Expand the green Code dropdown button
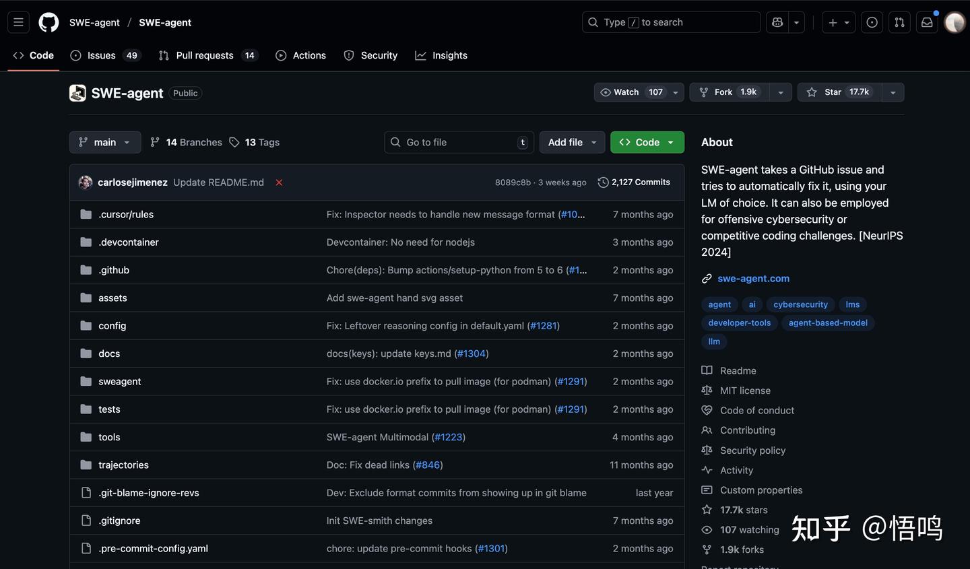Image resolution: width=970 pixels, height=569 pixels. 647,142
